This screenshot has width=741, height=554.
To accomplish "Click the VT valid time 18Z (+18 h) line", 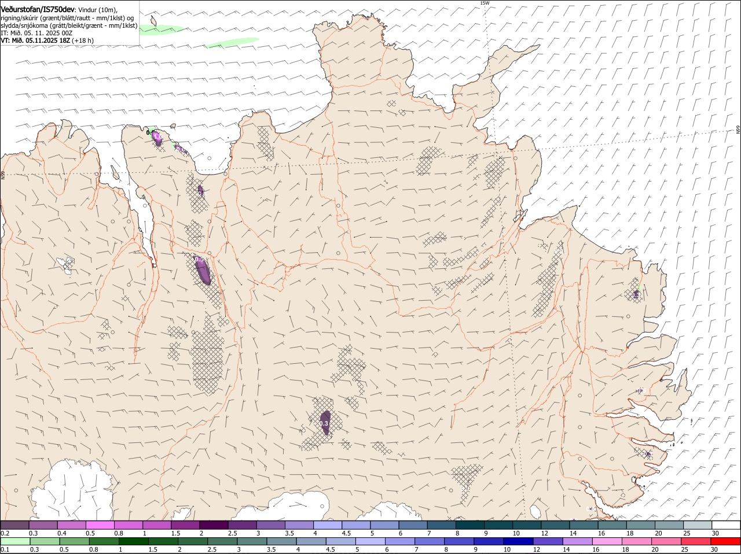I will (x=47, y=40).
